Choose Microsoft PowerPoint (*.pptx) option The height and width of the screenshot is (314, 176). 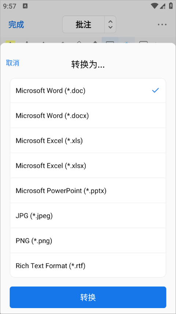(88, 190)
